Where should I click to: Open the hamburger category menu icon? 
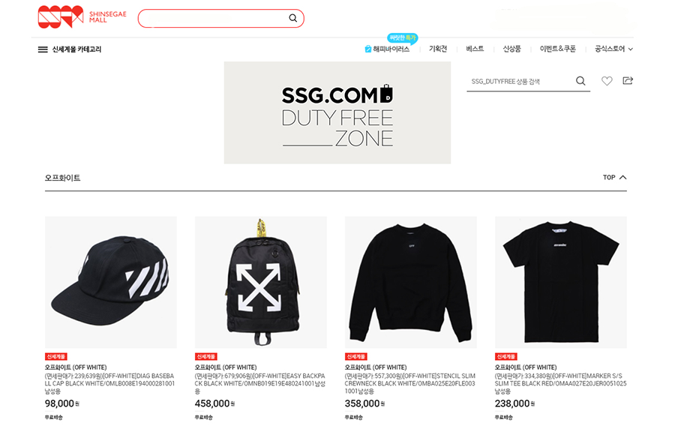(43, 49)
